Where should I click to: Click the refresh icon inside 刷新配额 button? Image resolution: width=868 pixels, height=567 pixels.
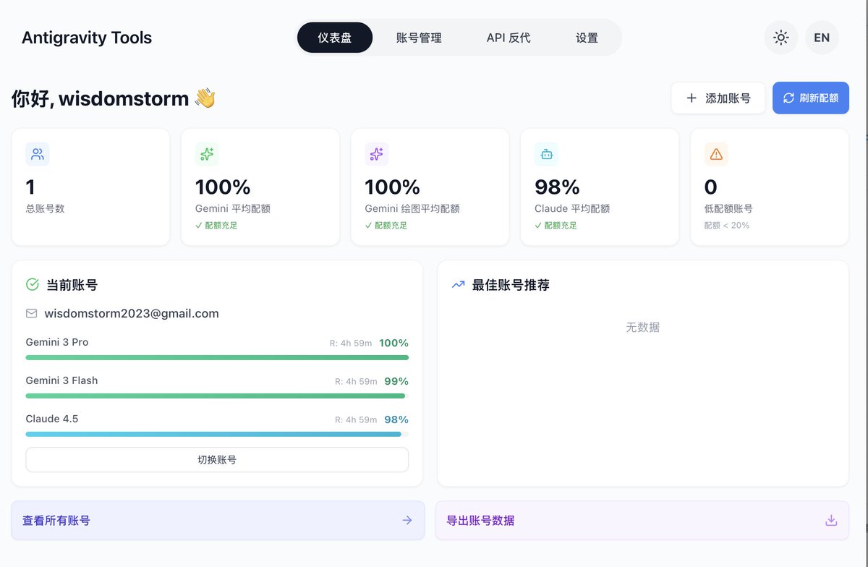788,98
